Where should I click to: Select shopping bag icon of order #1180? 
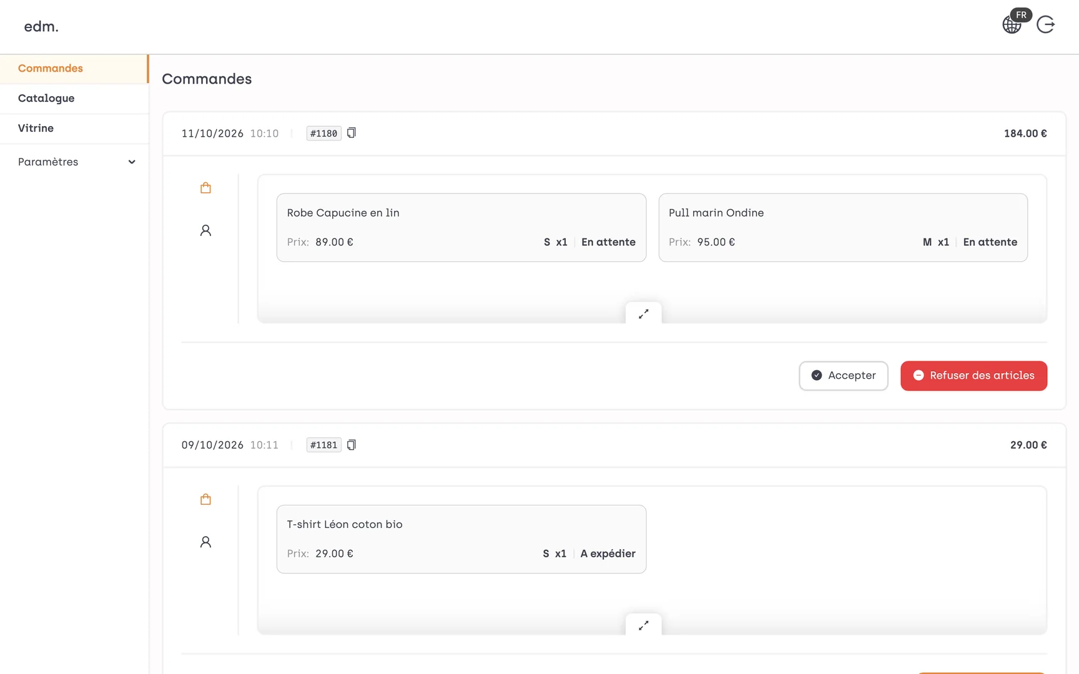point(205,188)
